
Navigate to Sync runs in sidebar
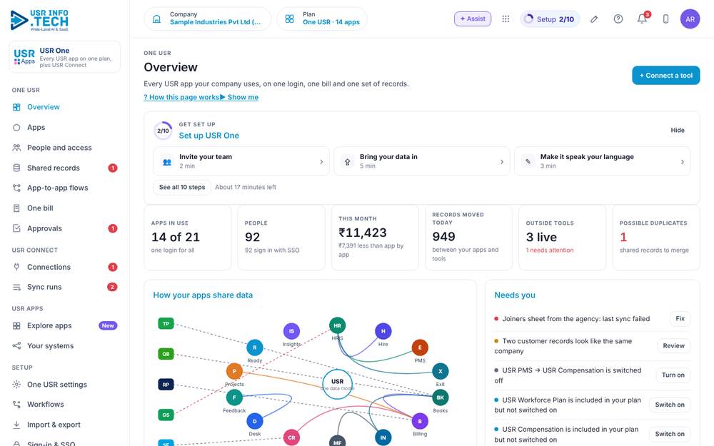pyautogui.click(x=65, y=287)
